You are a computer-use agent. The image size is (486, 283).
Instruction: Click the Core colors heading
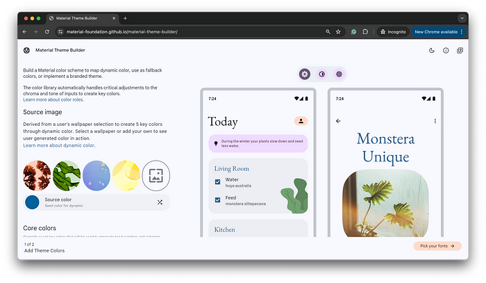[x=40, y=228]
